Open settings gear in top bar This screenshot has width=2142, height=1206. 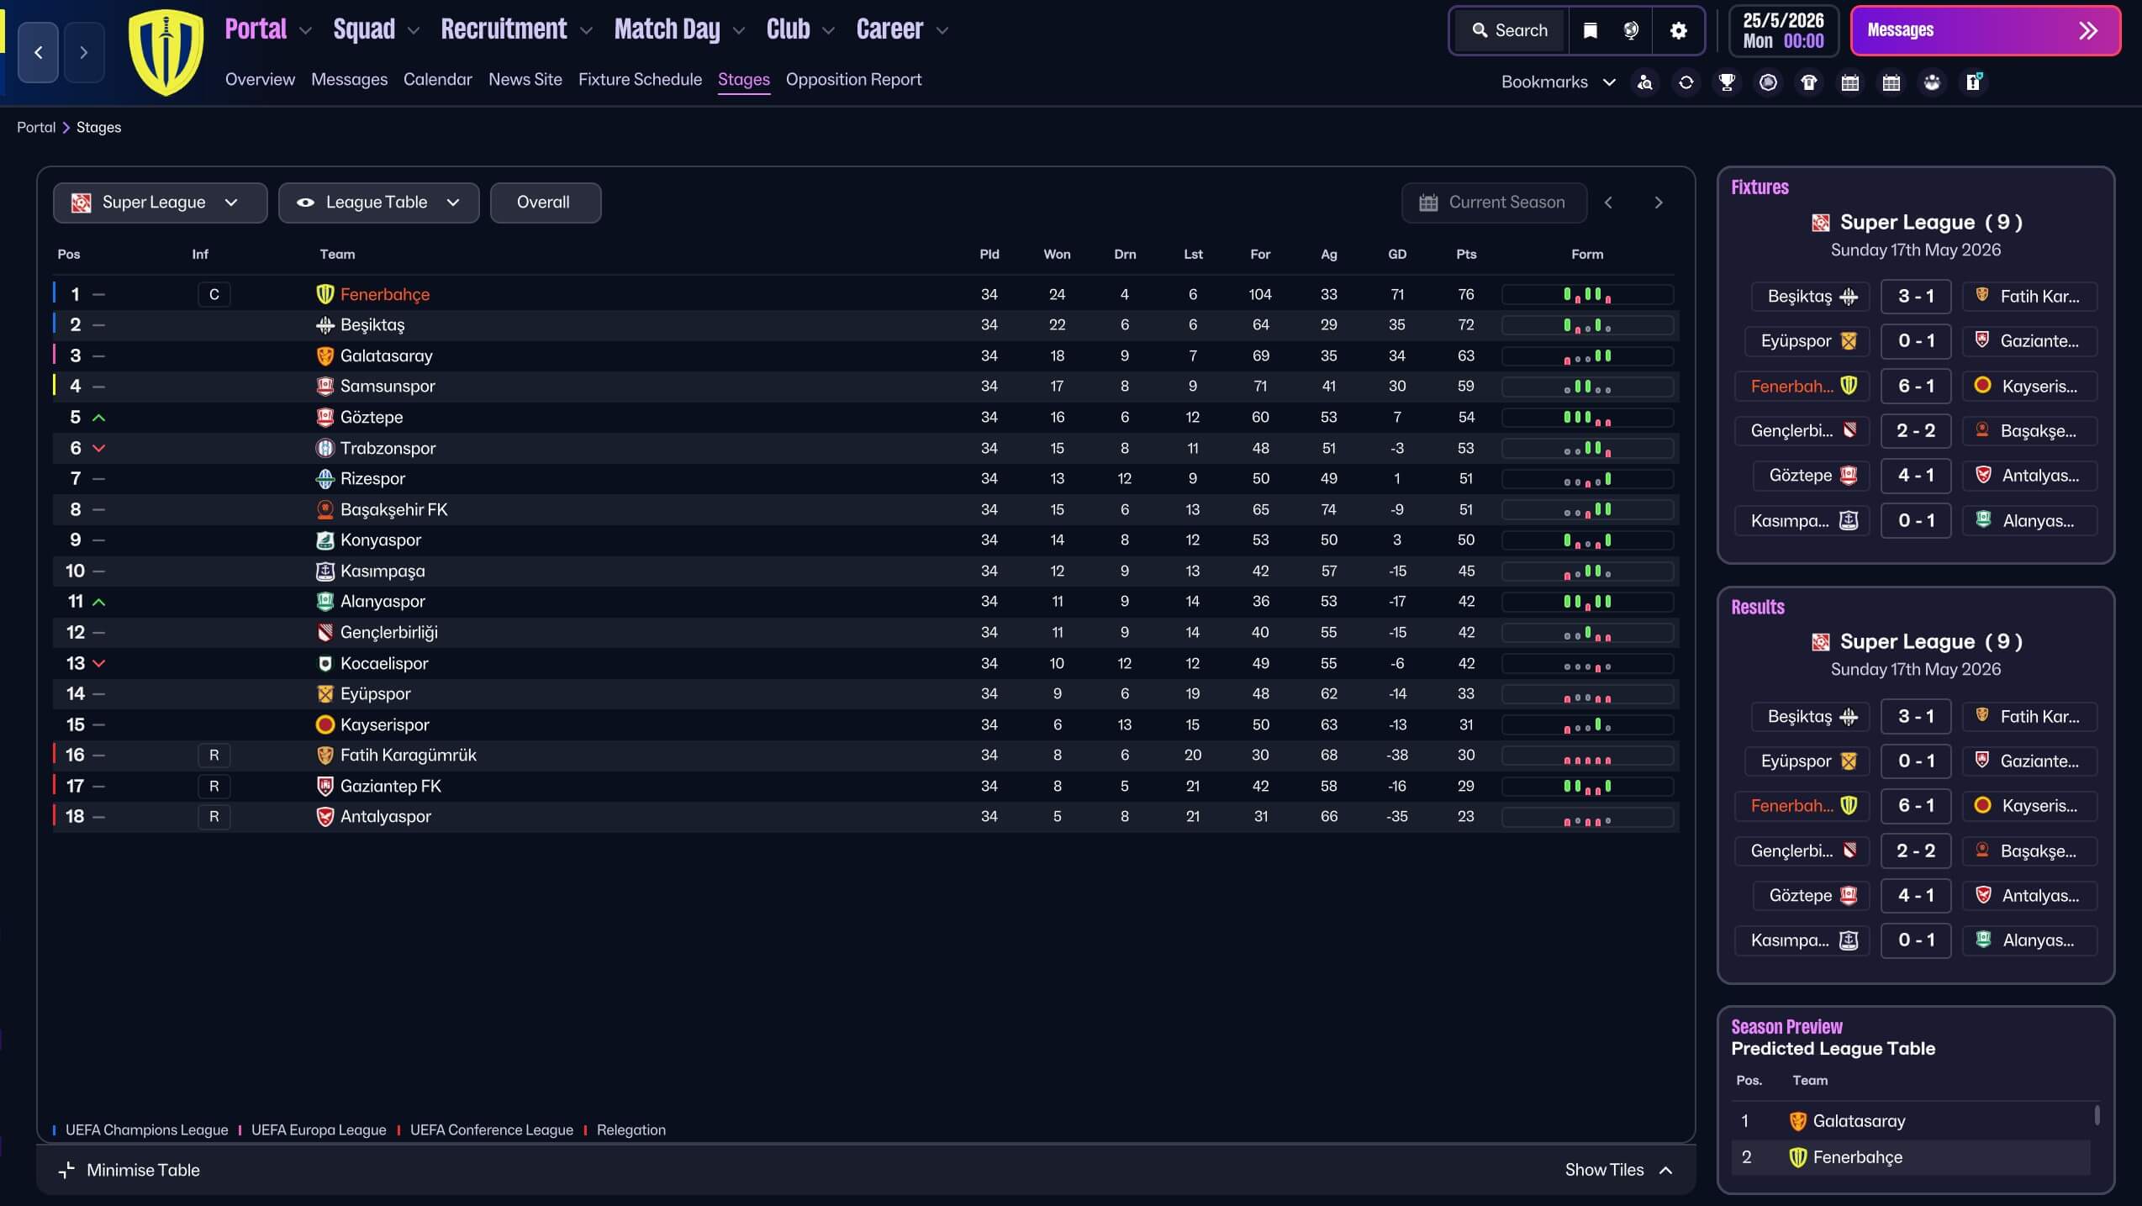click(x=1679, y=31)
